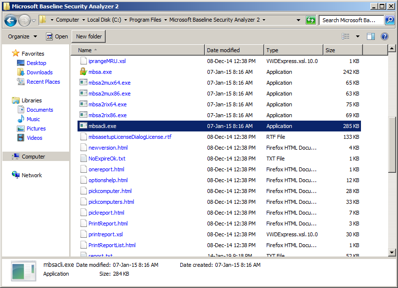This screenshot has height=288, width=398.
Task: Click the scroll up arrow of file list
Action: [392, 48]
